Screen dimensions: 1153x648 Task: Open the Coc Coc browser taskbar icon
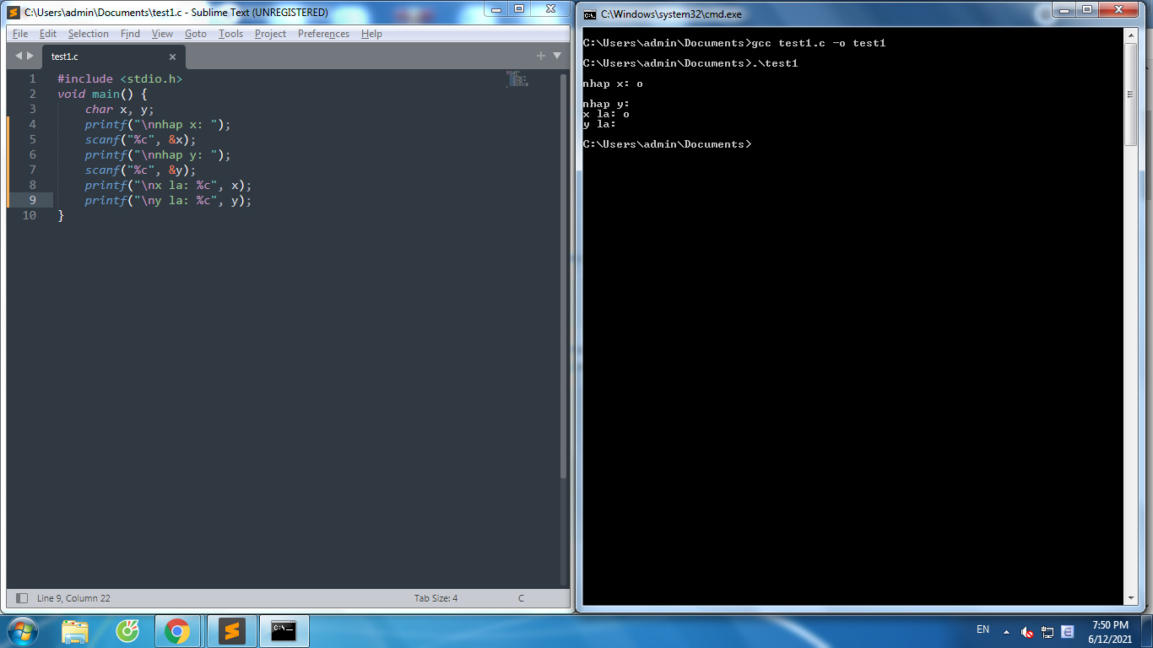[x=127, y=631]
